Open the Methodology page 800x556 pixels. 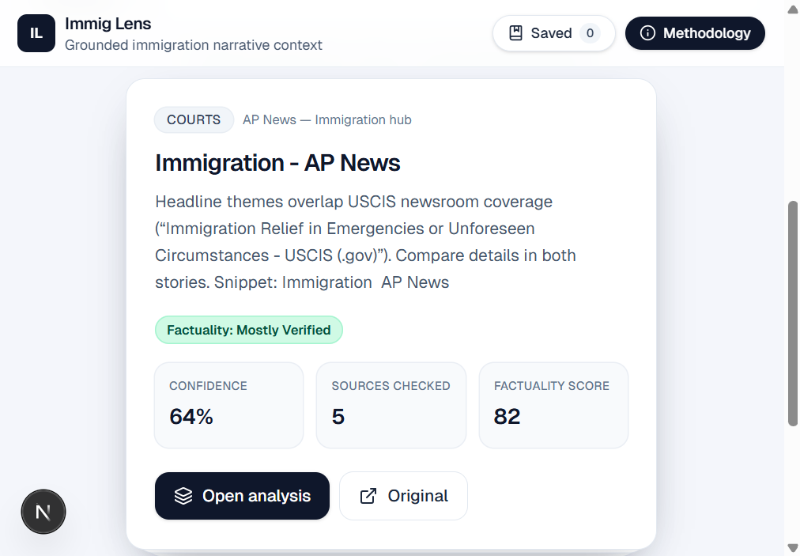695,33
